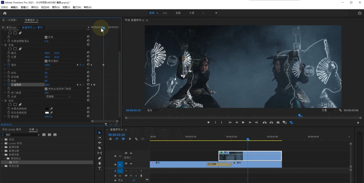
Task: Select the Slip tool
Action: point(99,153)
